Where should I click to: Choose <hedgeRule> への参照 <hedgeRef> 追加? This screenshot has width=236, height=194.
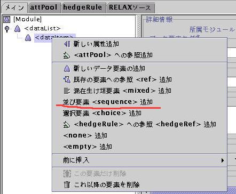coord(139,124)
